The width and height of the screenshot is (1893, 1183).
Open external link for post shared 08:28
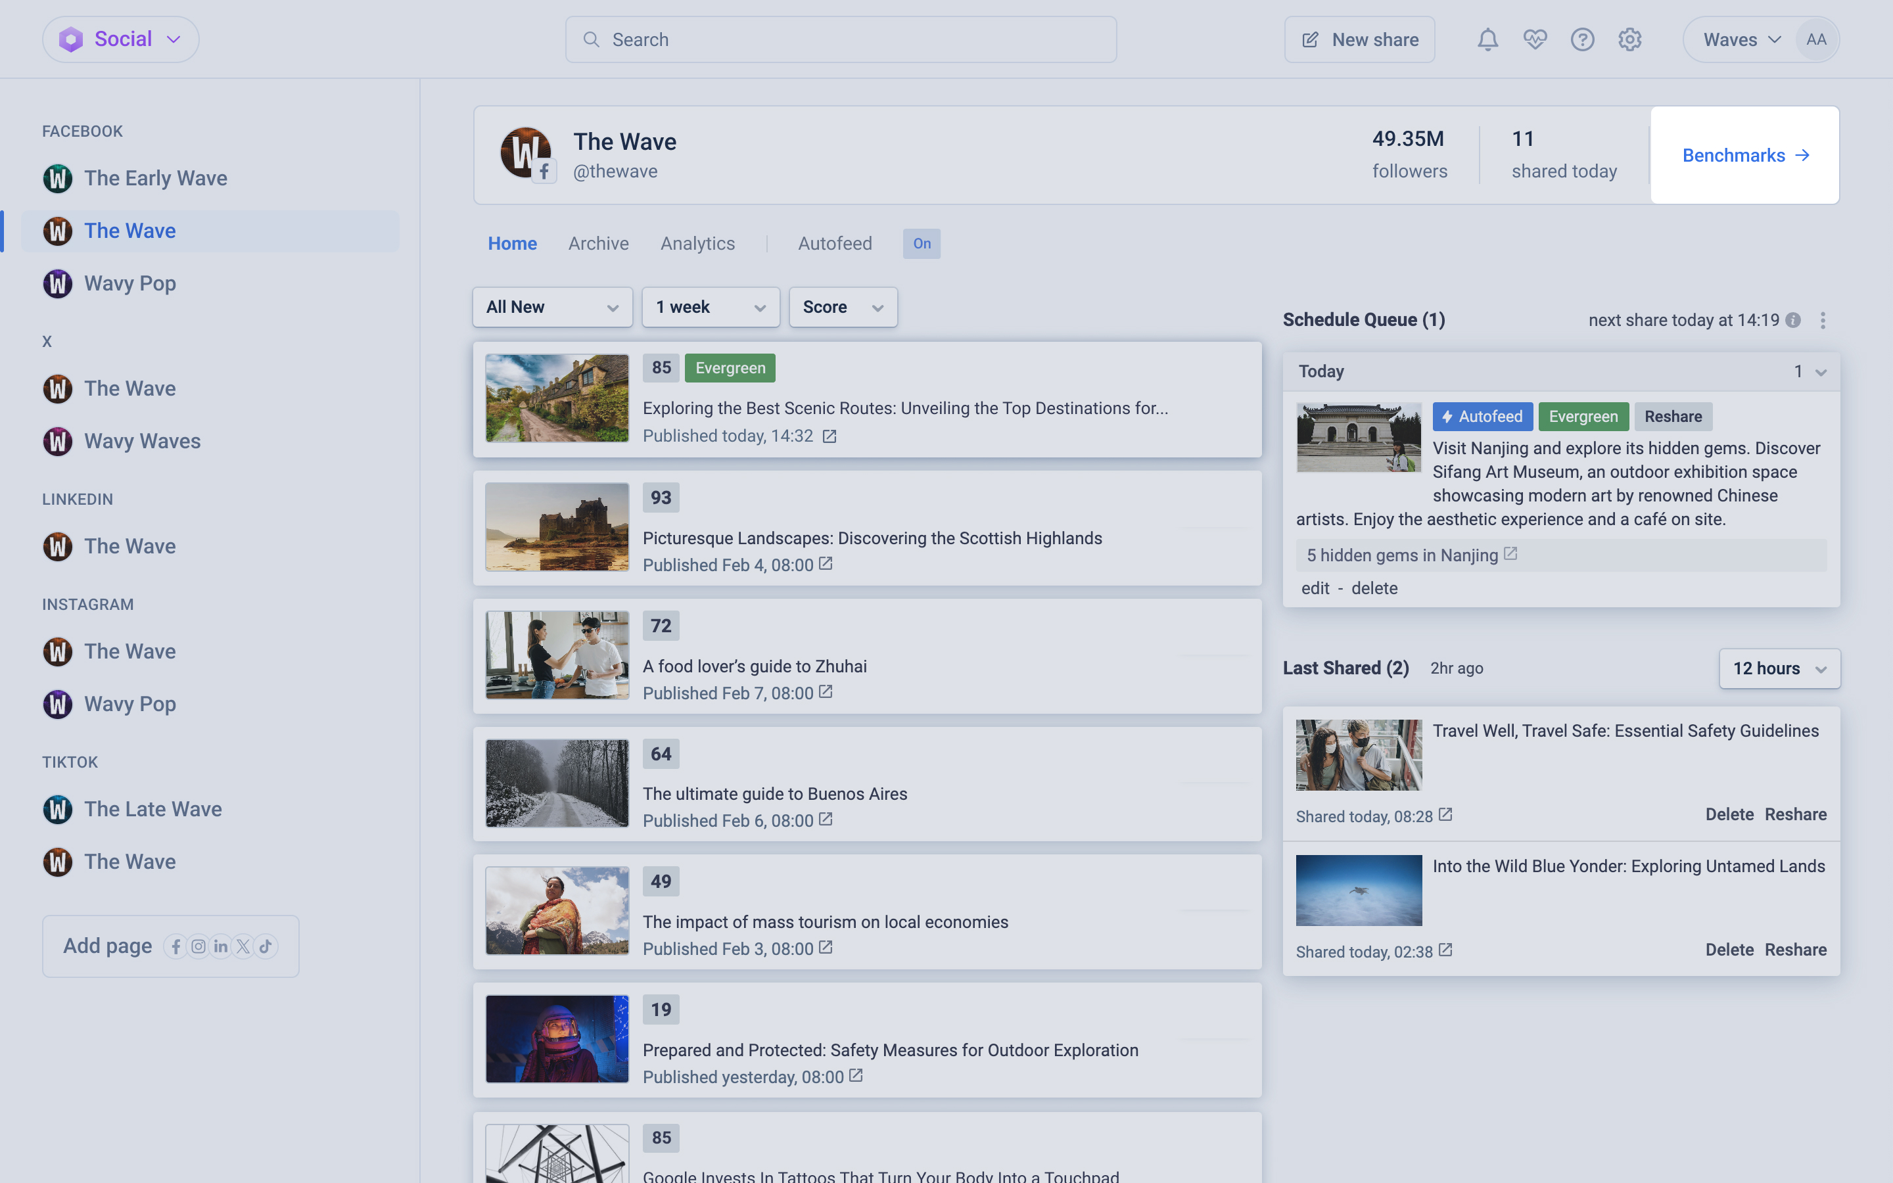click(1445, 815)
